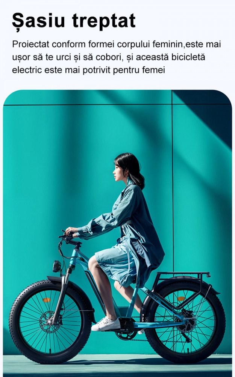Click the rear fat tire
This screenshot has width=235, height=377.
pyautogui.click(x=185, y=322)
